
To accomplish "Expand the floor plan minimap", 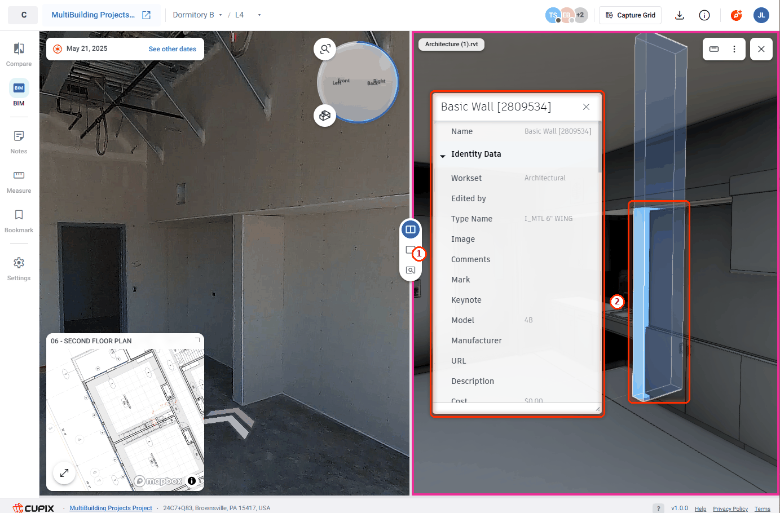I will [x=64, y=473].
